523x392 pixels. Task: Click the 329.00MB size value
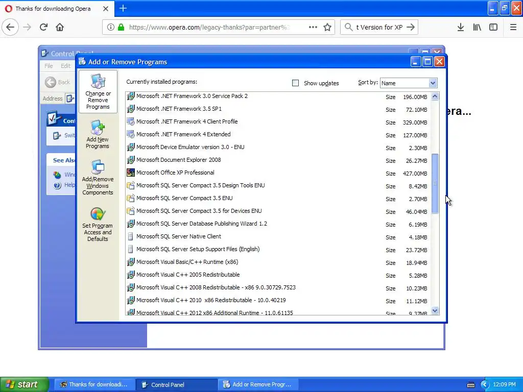coord(415,122)
